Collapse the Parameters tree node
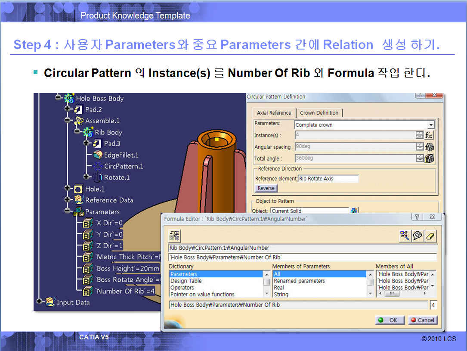This screenshot has width=467, height=351. pos(68,211)
